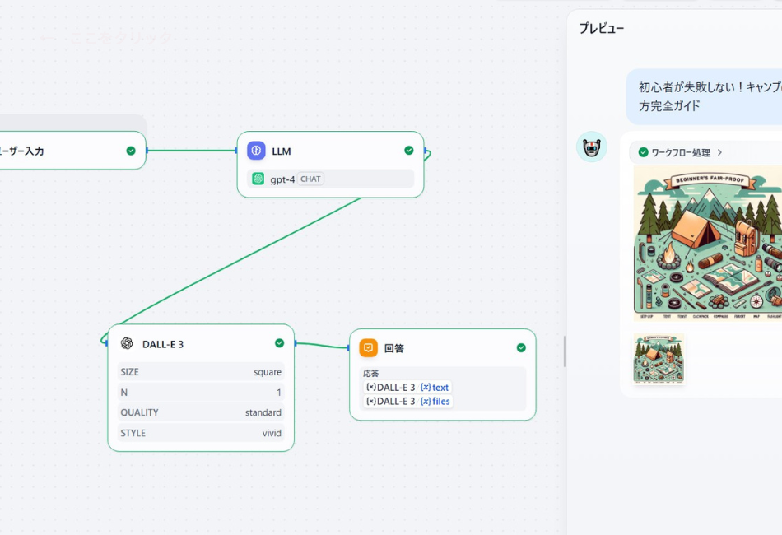Click the OpenAI logo beside gpt-4
The image size is (782, 535).
pos(258,179)
